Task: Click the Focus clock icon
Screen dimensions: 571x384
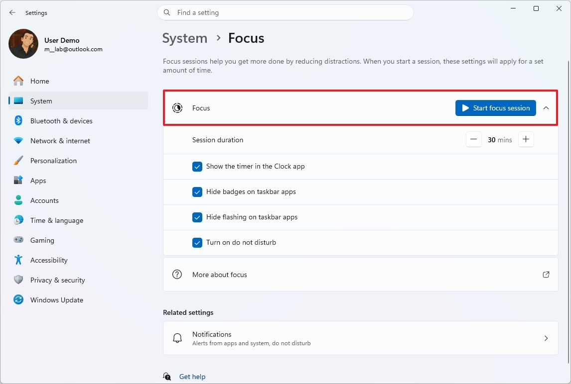Action: tap(177, 108)
